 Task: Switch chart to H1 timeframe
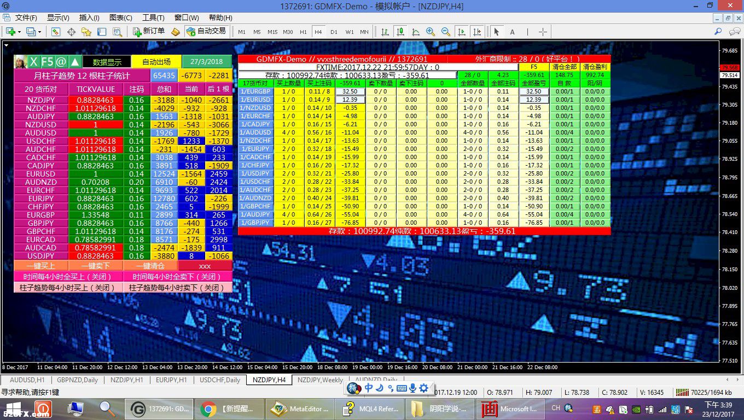303,32
